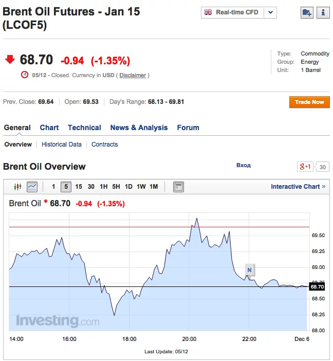Click the Google +1 button
The width and height of the screenshot is (333, 361).
305,167
